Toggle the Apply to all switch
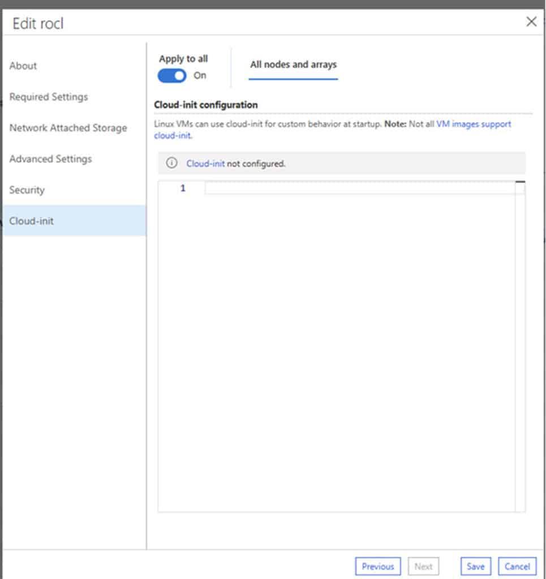Screen dimensions: 546x579 pyautogui.click(x=172, y=76)
